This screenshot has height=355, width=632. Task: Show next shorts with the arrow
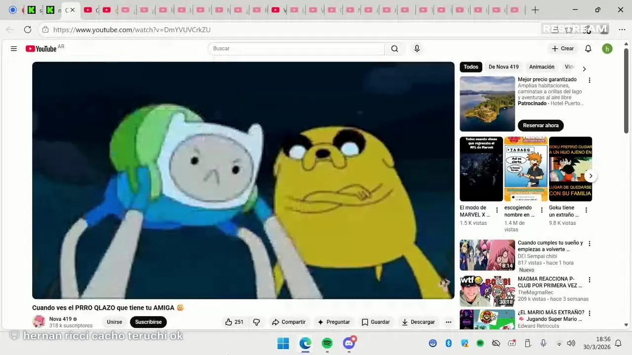[591, 176]
